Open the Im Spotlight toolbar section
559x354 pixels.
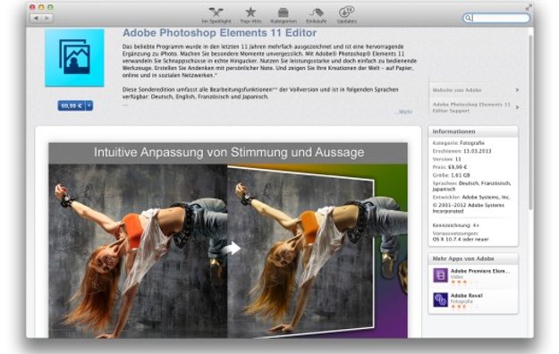(x=216, y=16)
